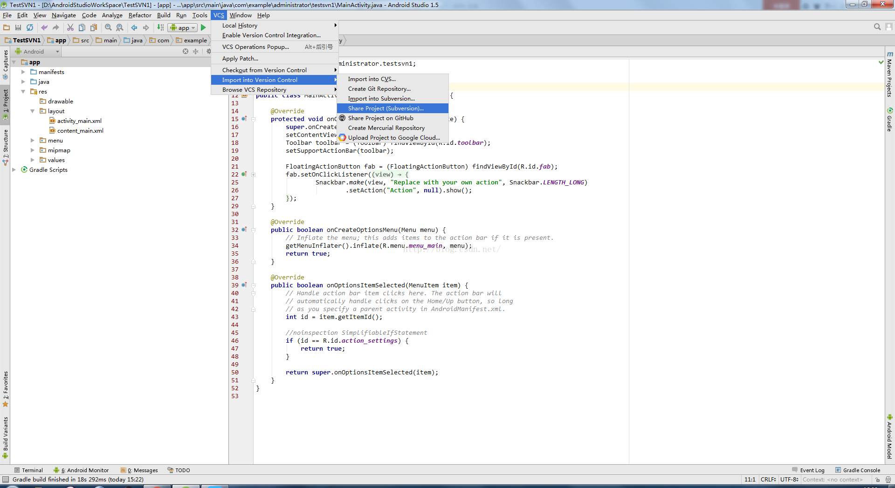Open UTF-8 file encoding selector

tap(789, 479)
